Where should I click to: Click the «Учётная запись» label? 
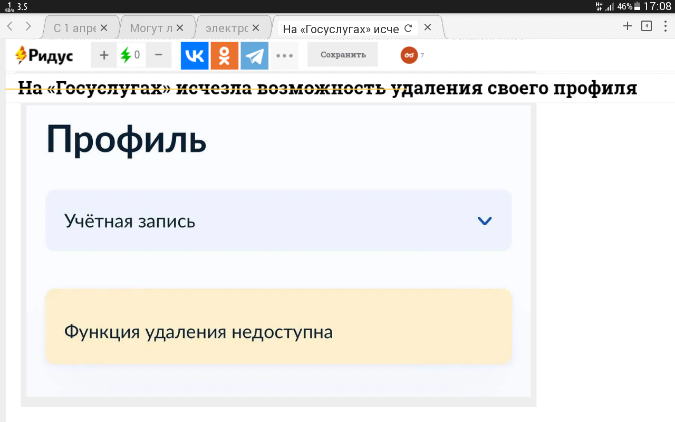click(130, 221)
